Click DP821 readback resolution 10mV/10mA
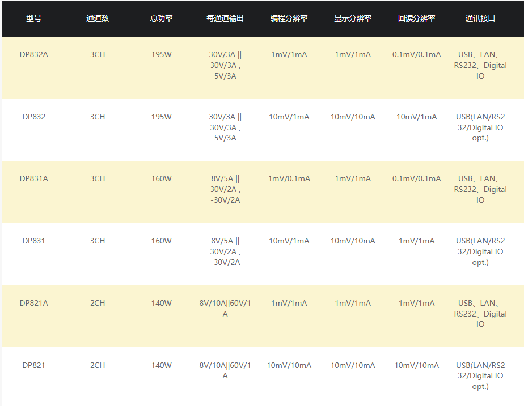Screen dimensions: 524x406 (x=417, y=365)
